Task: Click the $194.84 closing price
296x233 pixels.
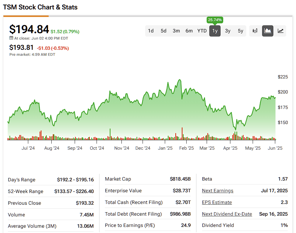Action: (x=29, y=29)
